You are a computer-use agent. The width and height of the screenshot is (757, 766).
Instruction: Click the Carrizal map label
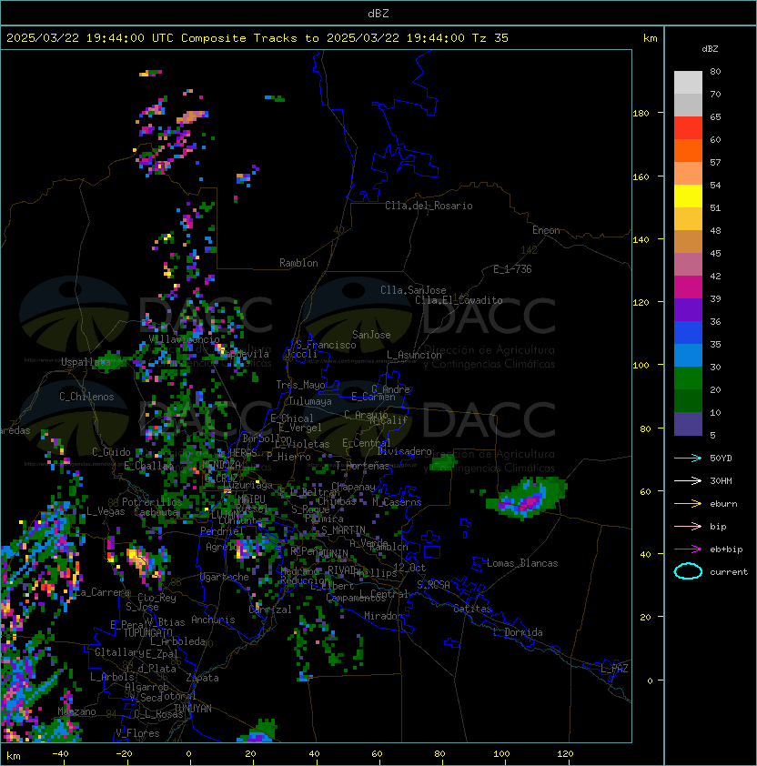tap(270, 610)
